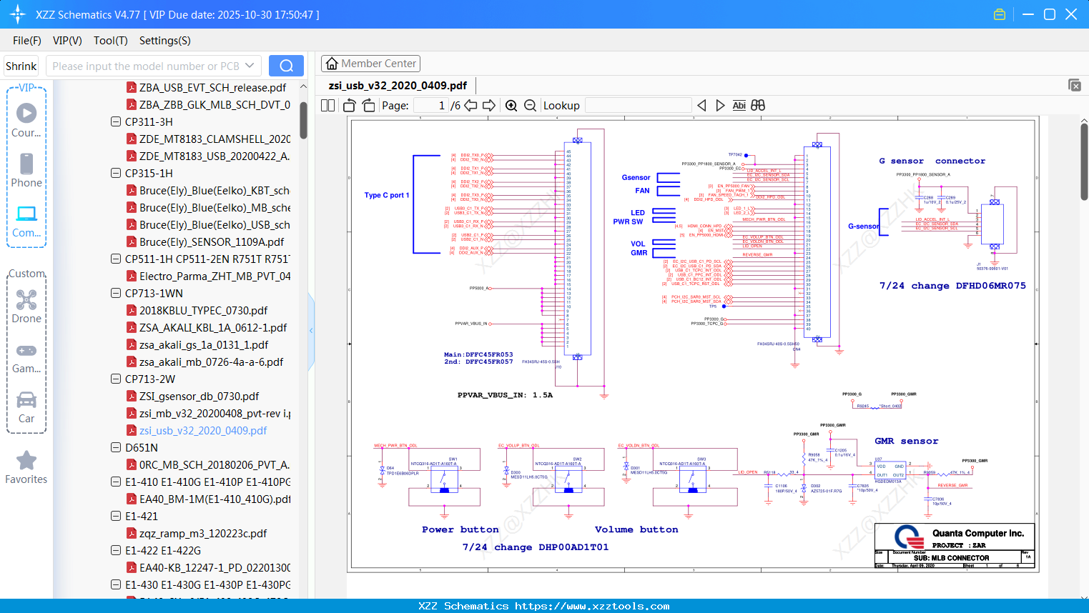1089x613 pixels.
Task: Zoom out of the schematic
Action: tap(530, 105)
